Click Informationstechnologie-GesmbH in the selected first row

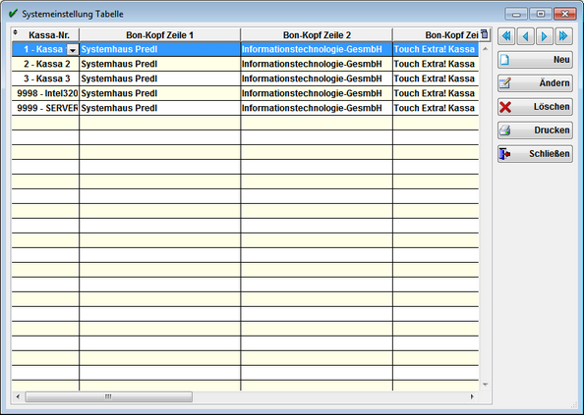coord(312,49)
